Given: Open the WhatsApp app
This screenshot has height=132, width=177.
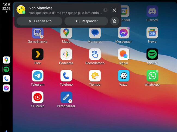Looking at the screenshot, I should 152,76.
